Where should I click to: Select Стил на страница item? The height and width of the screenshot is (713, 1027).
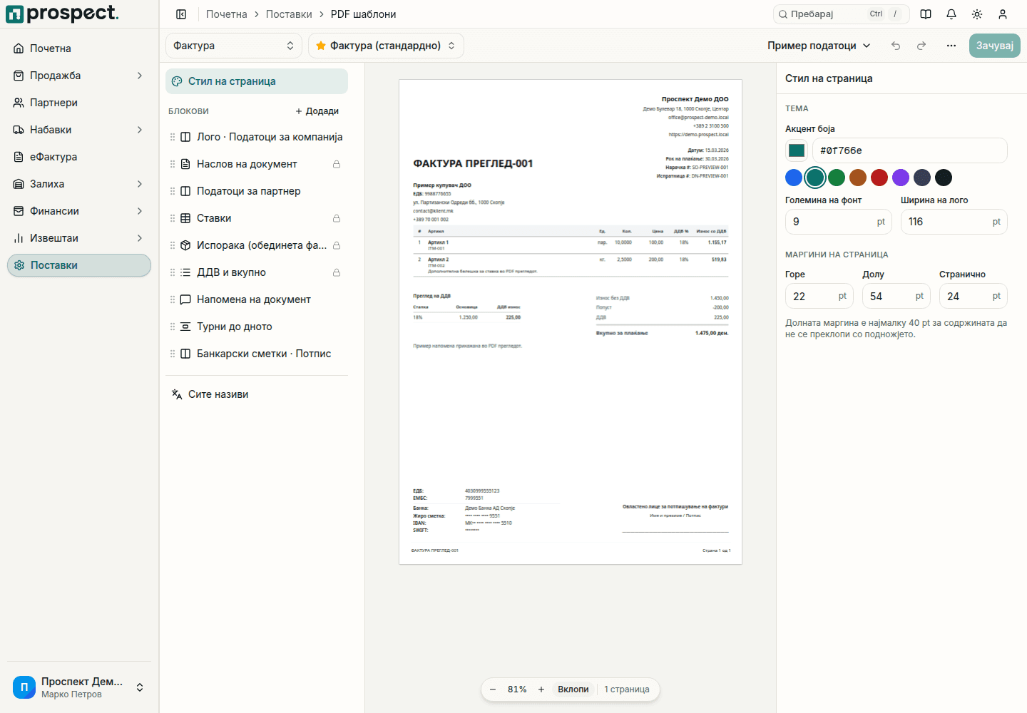tap(257, 81)
